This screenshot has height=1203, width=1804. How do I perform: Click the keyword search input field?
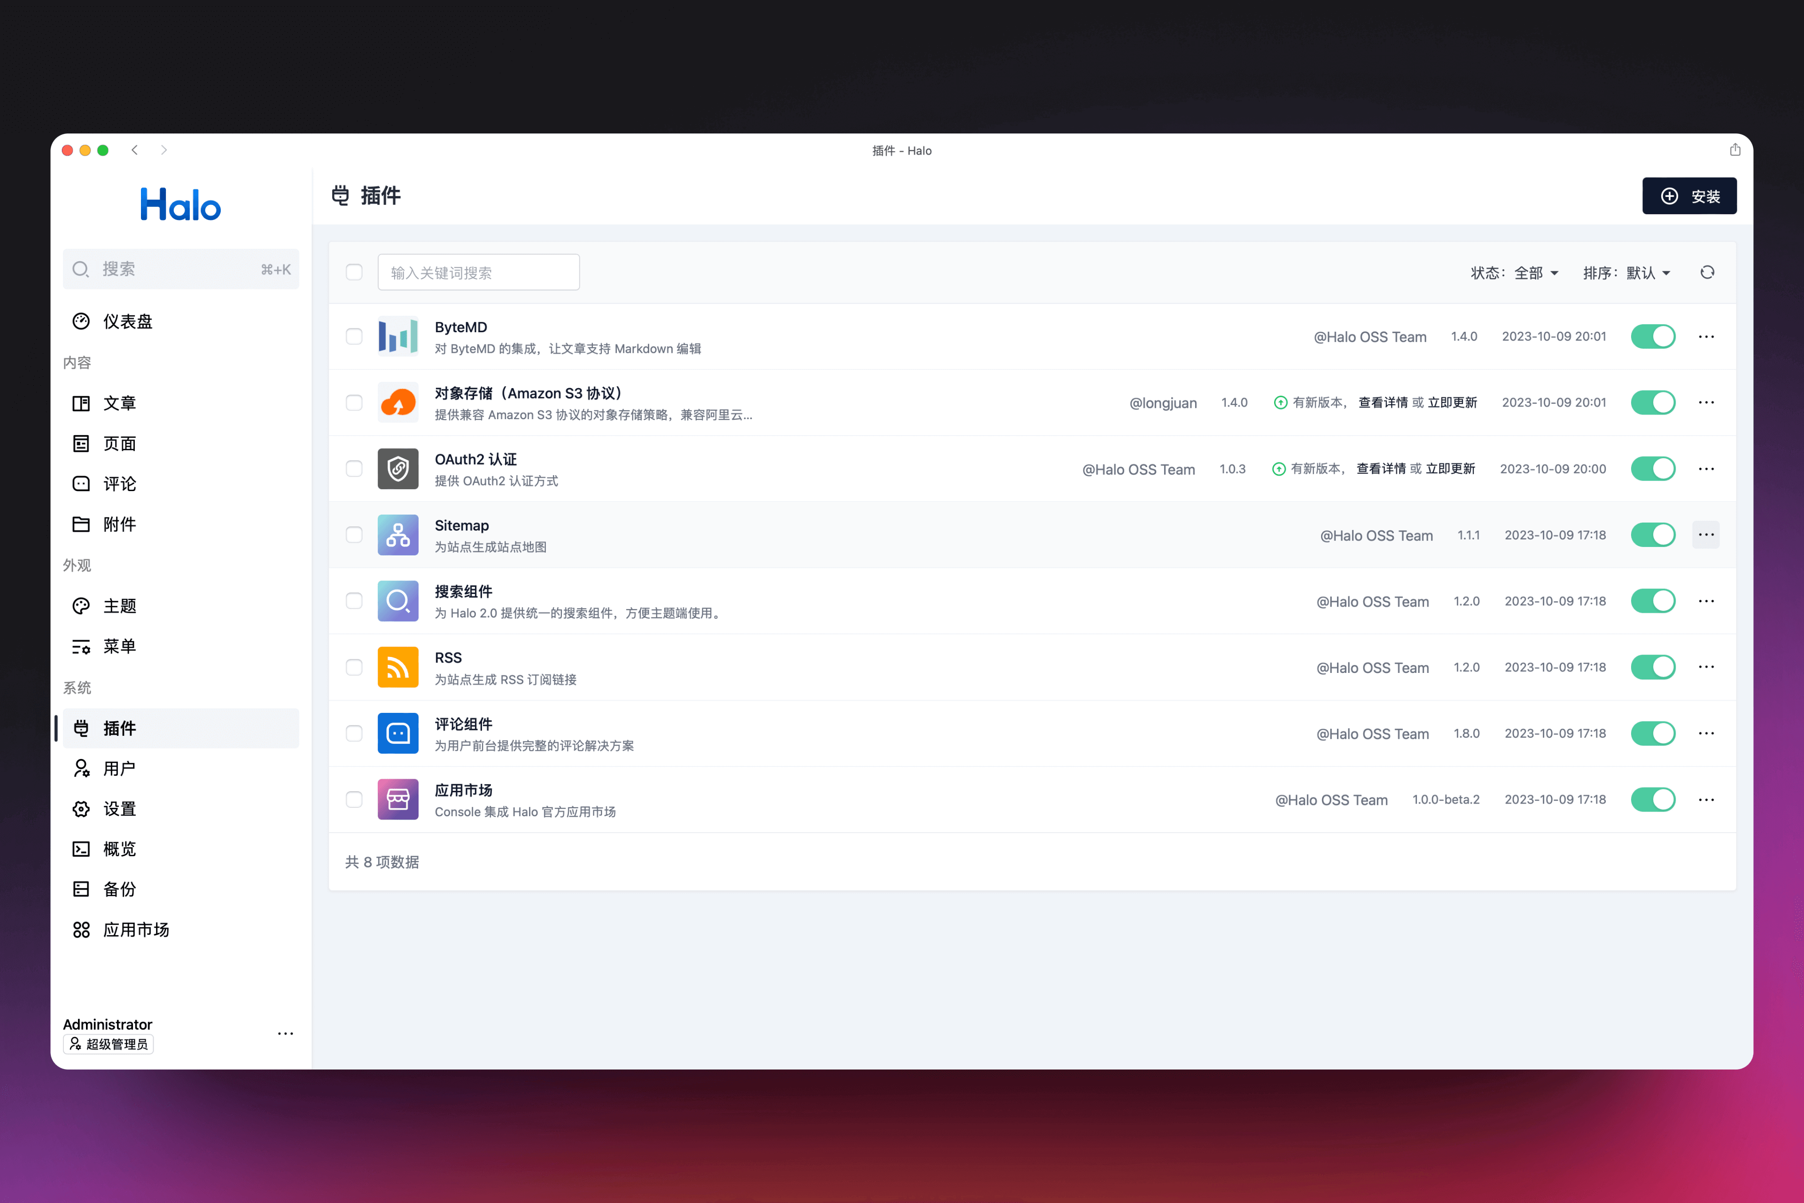click(x=478, y=271)
